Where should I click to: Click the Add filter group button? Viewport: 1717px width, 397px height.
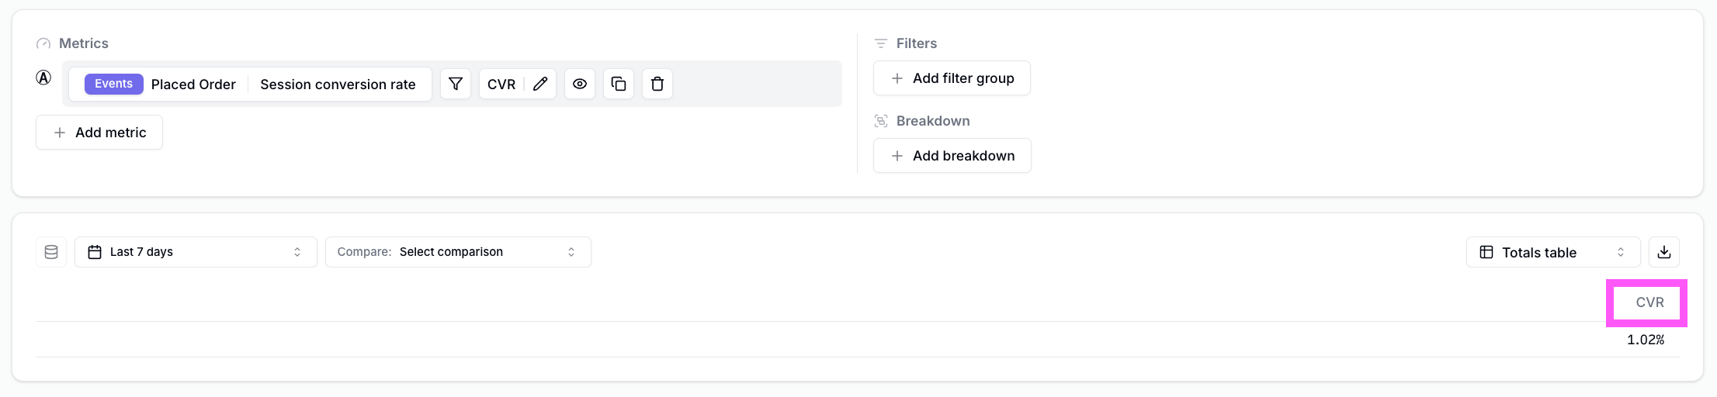coord(952,78)
